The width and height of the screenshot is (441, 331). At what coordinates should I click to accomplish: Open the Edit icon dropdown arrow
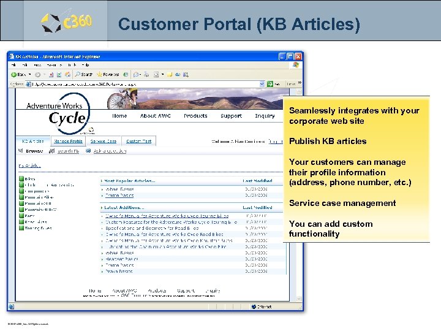[x=162, y=75]
